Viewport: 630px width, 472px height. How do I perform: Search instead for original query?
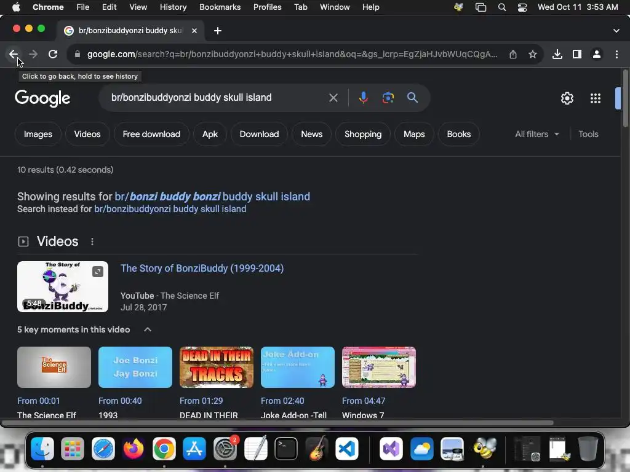tap(170, 209)
